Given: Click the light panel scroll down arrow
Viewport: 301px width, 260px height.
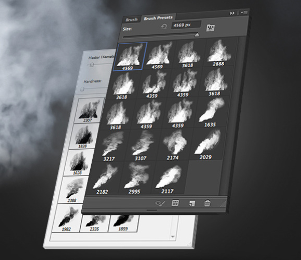Looking at the screenshot, I should (x=173, y=236).
